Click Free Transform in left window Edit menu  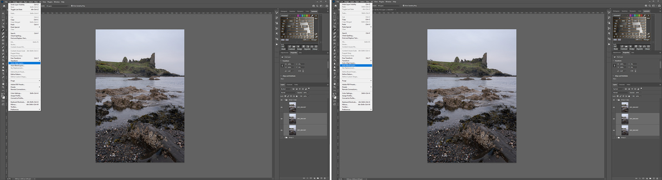pos(25,58)
